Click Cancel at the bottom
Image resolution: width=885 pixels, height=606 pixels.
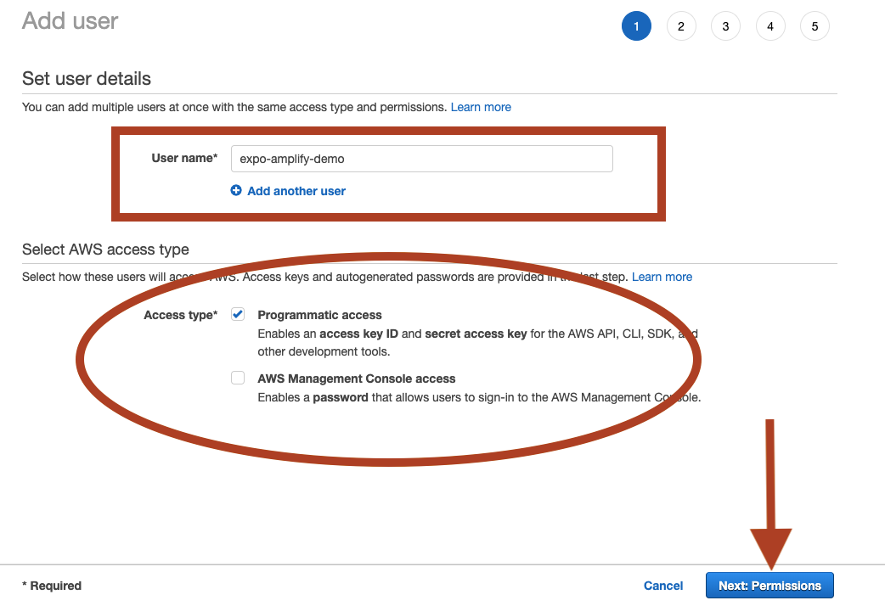coord(662,585)
